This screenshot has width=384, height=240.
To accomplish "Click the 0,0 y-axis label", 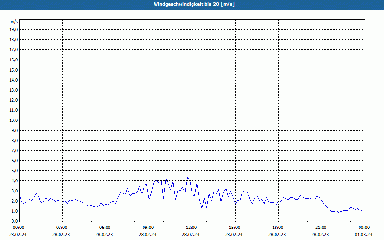I will tap(14, 221).
